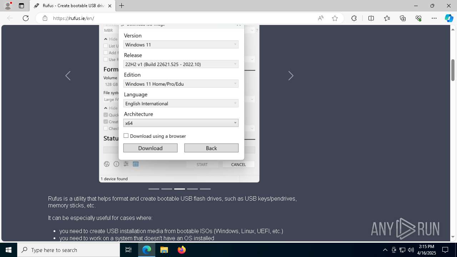Toggle the Check device checkbox
Screen dimensions: 457x257
[x=106, y=128]
